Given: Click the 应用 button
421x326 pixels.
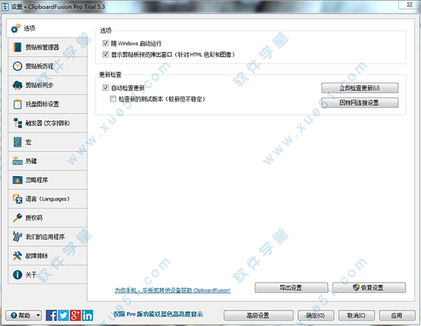Looking at the screenshot, I should (x=397, y=315).
